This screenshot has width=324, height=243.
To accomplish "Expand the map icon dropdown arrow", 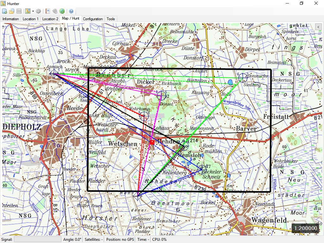I will pyautogui.click(x=33, y=11).
